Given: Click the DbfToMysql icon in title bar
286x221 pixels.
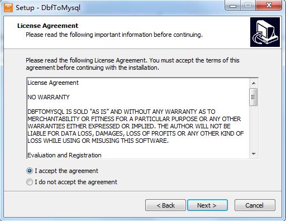Looking at the screenshot, I should click(8, 8).
